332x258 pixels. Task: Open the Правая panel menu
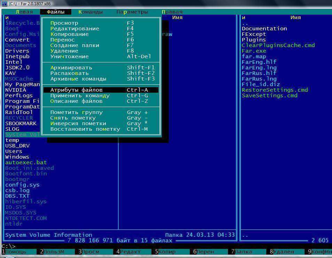(172, 12)
